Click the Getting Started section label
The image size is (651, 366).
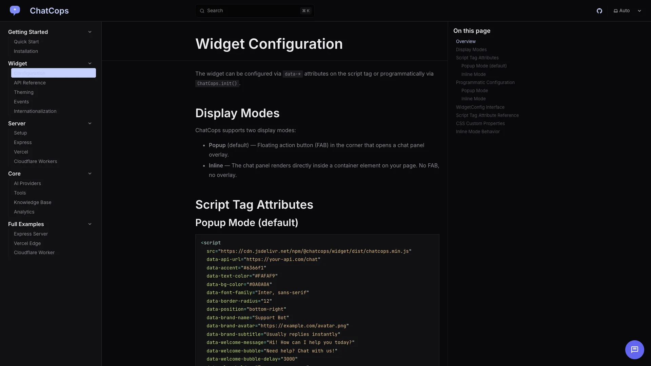coord(28,32)
